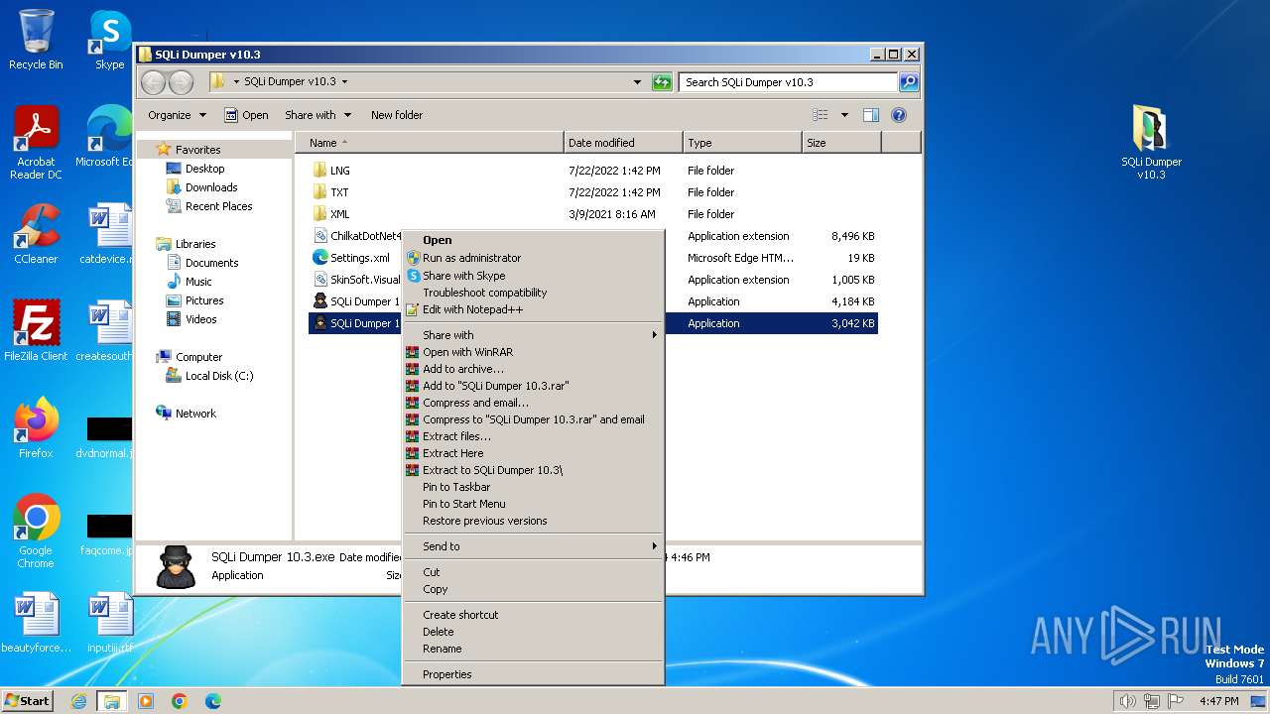Select Open in the context menu

pyautogui.click(x=533, y=240)
